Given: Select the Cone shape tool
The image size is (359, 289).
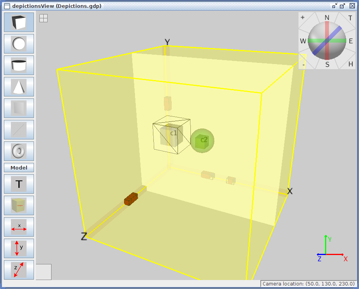Looking at the screenshot, I should tap(19, 87).
